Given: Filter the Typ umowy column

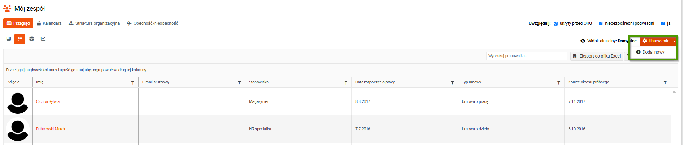Looking at the screenshot, I should click(559, 82).
